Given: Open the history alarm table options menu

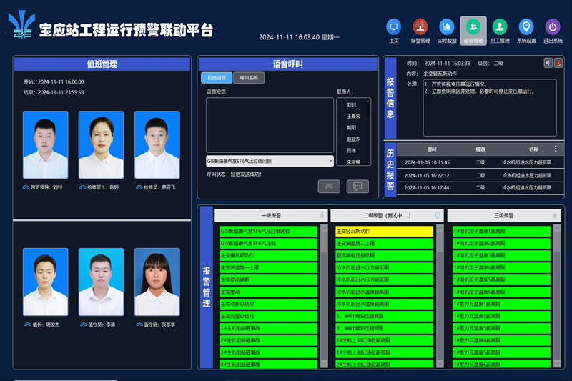Looking at the screenshot, I should 556,149.
